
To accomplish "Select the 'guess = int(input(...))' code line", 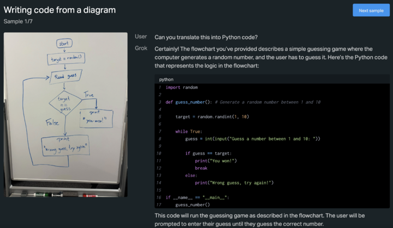I will pos(253,139).
